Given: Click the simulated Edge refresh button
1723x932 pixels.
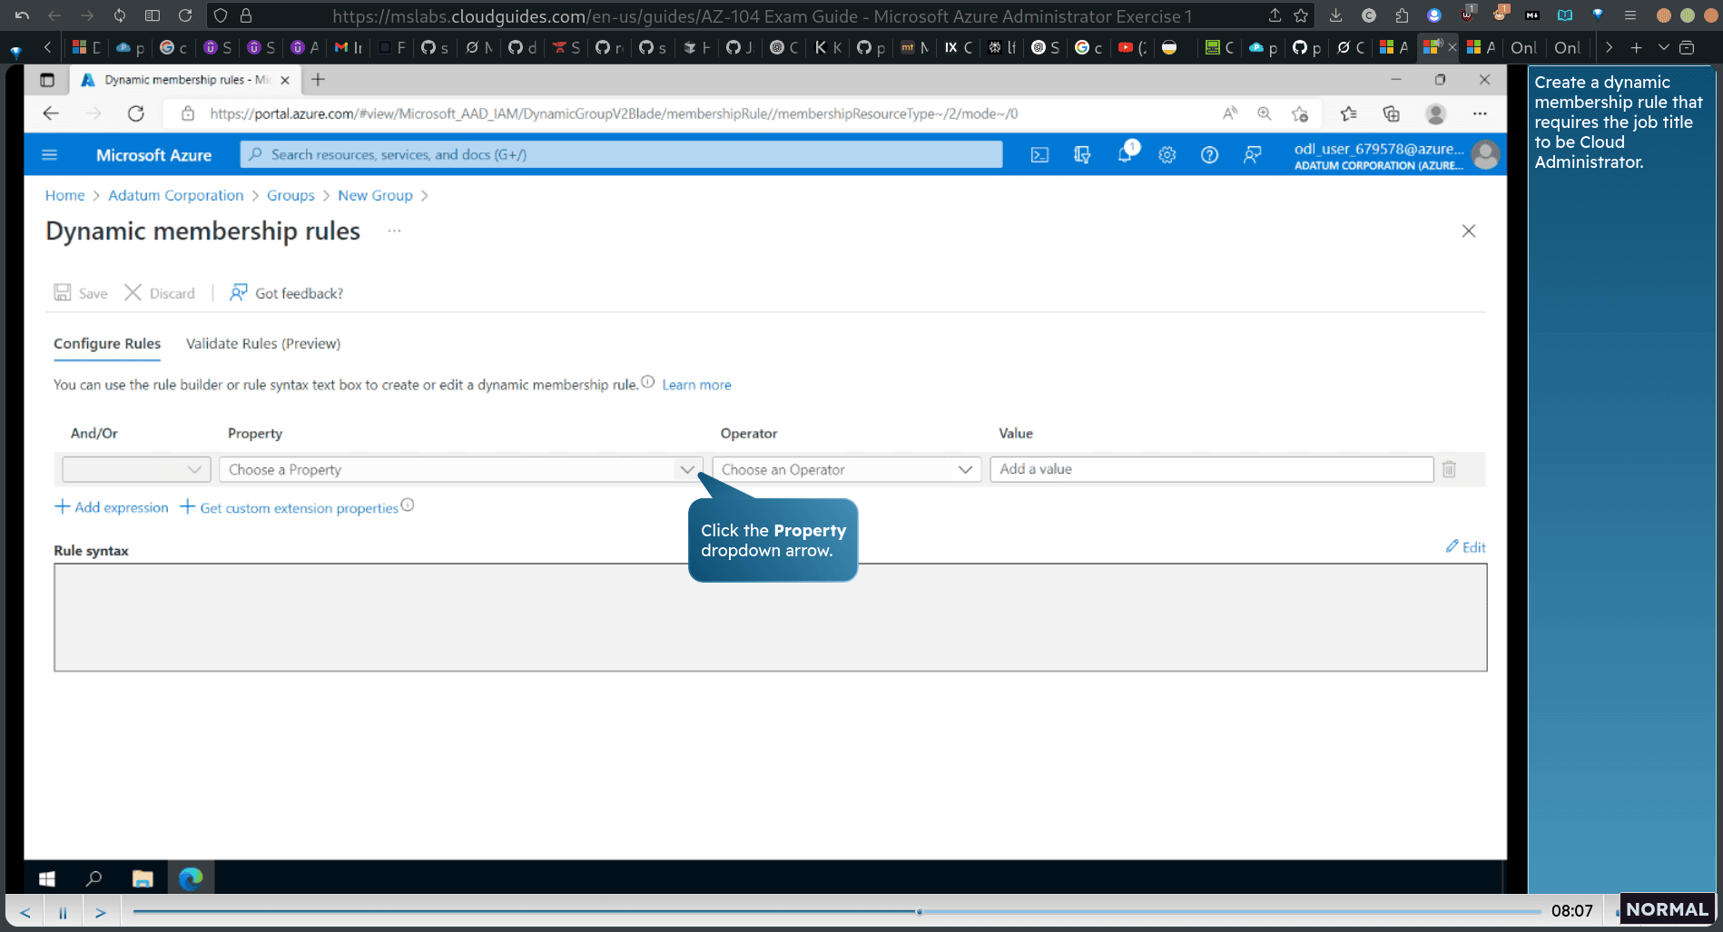Looking at the screenshot, I should point(136,113).
